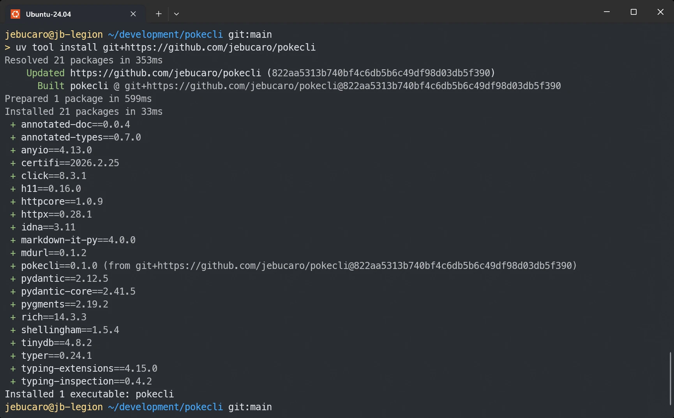This screenshot has width=674, height=418.
Task: Click the Ubuntu logo on the terminal tab
Action: click(x=15, y=14)
